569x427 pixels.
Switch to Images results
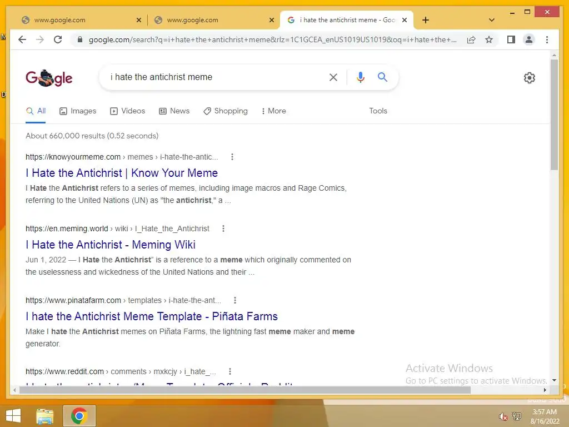click(78, 111)
